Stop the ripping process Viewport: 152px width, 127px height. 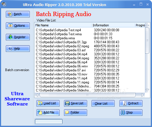pyautogui.click(x=131, y=112)
